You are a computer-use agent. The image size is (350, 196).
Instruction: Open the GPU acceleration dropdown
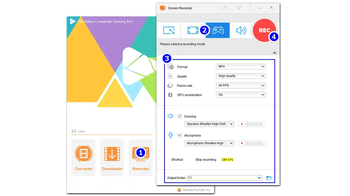pos(241,95)
